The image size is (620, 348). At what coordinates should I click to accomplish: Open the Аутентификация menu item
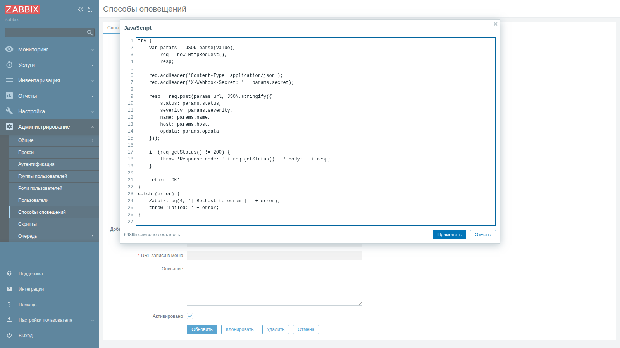(54, 164)
